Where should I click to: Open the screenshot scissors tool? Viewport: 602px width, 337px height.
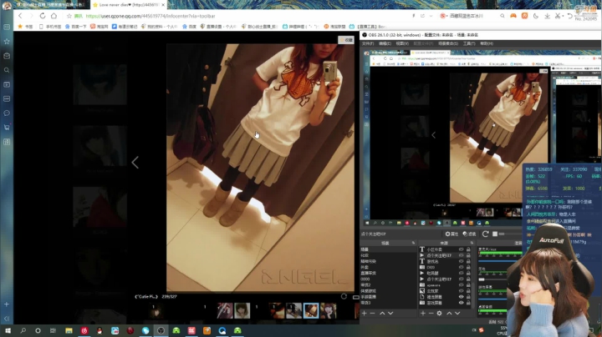tap(558, 16)
